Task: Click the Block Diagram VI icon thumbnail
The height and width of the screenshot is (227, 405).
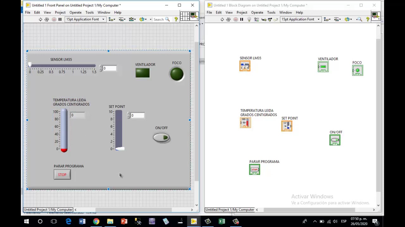Action: 376,16
